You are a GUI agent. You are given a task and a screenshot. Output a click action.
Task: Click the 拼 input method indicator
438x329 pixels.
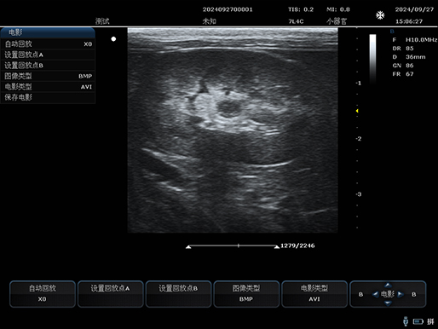pyautogui.click(x=430, y=321)
